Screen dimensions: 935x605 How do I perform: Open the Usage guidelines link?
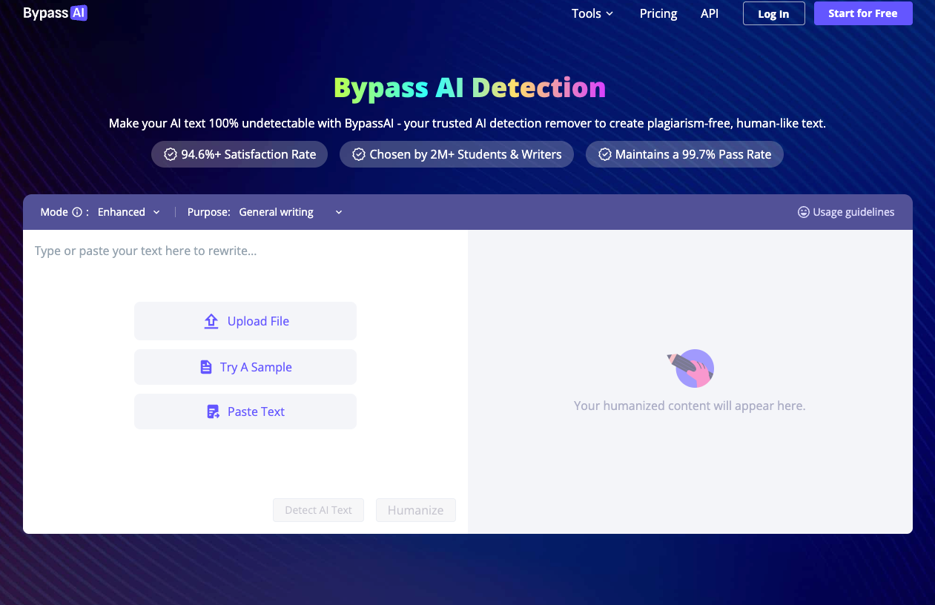pos(846,212)
